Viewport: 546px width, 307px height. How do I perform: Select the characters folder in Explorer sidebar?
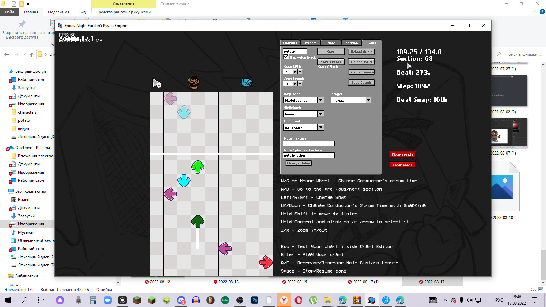pos(27,112)
